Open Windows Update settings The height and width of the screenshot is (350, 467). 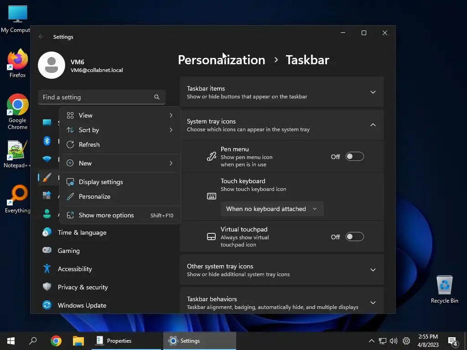tap(82, 305)
